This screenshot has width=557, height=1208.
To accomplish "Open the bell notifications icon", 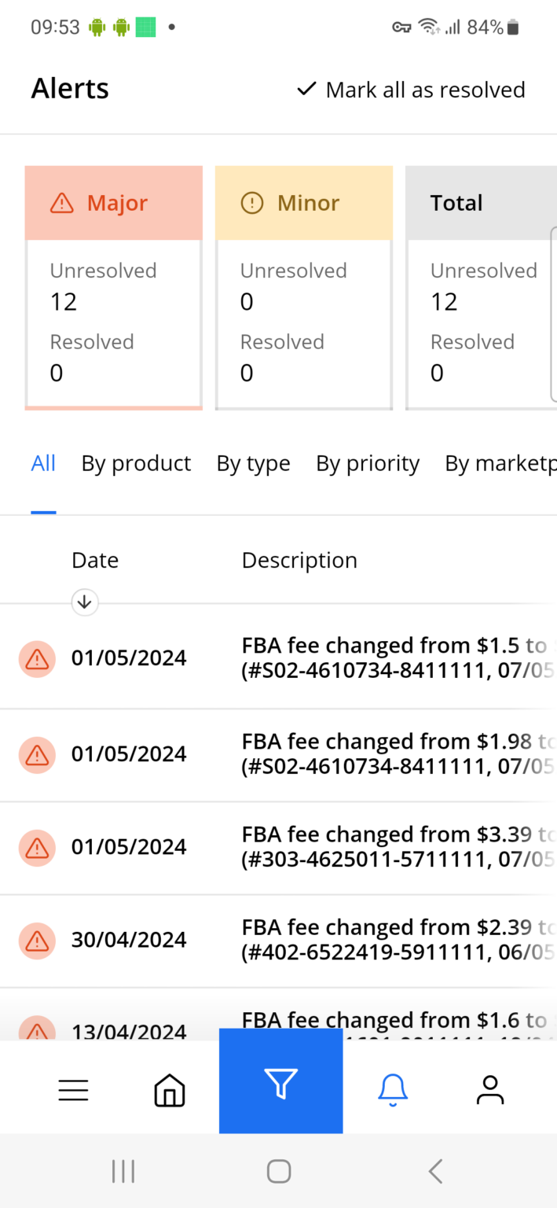I will [x=392, y=1088].
